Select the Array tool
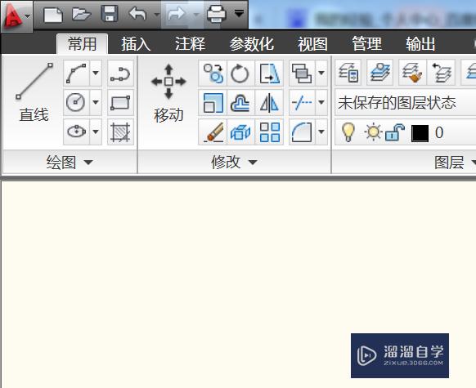 [x=269, y=132]
